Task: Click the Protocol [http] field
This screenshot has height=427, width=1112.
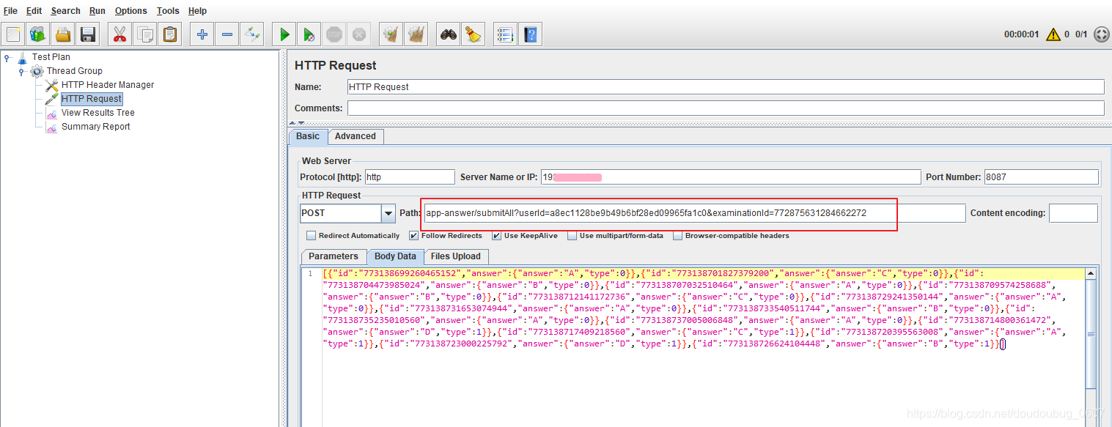Action: coord(410,177)
